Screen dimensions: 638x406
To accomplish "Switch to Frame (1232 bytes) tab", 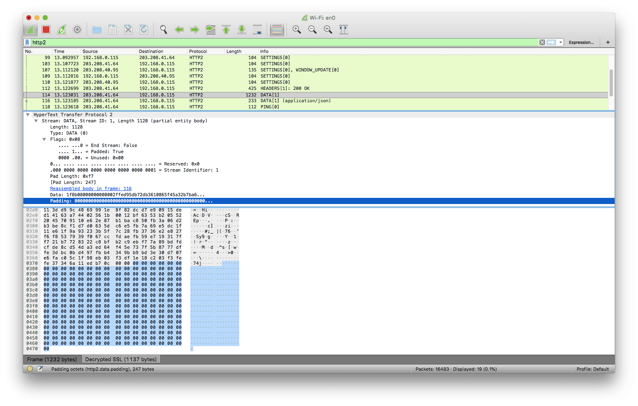I will (52, 359).
